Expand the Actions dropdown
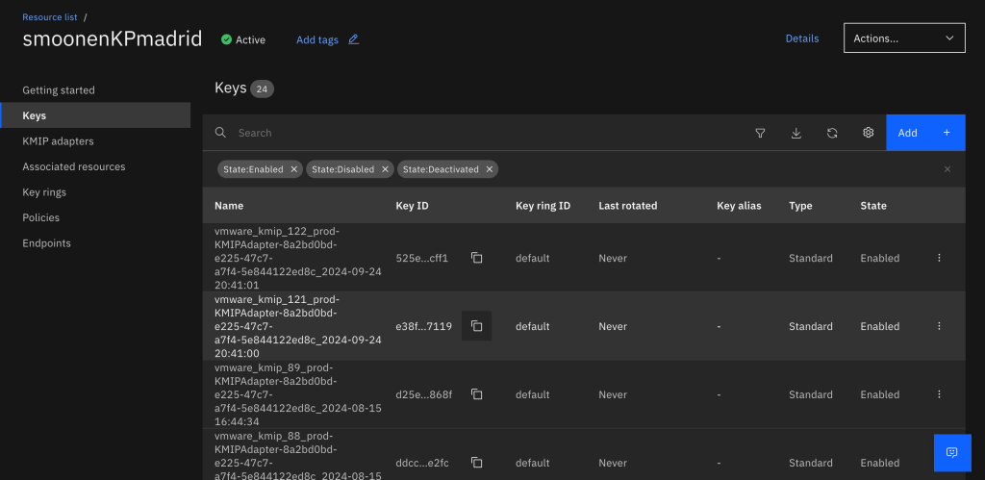The width and height of the screenshot is (985, 480). [x=903, y=38]
